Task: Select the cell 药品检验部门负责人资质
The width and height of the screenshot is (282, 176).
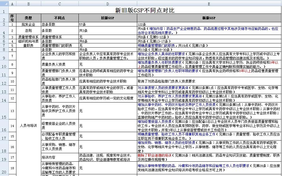Action: click(60, 81)
